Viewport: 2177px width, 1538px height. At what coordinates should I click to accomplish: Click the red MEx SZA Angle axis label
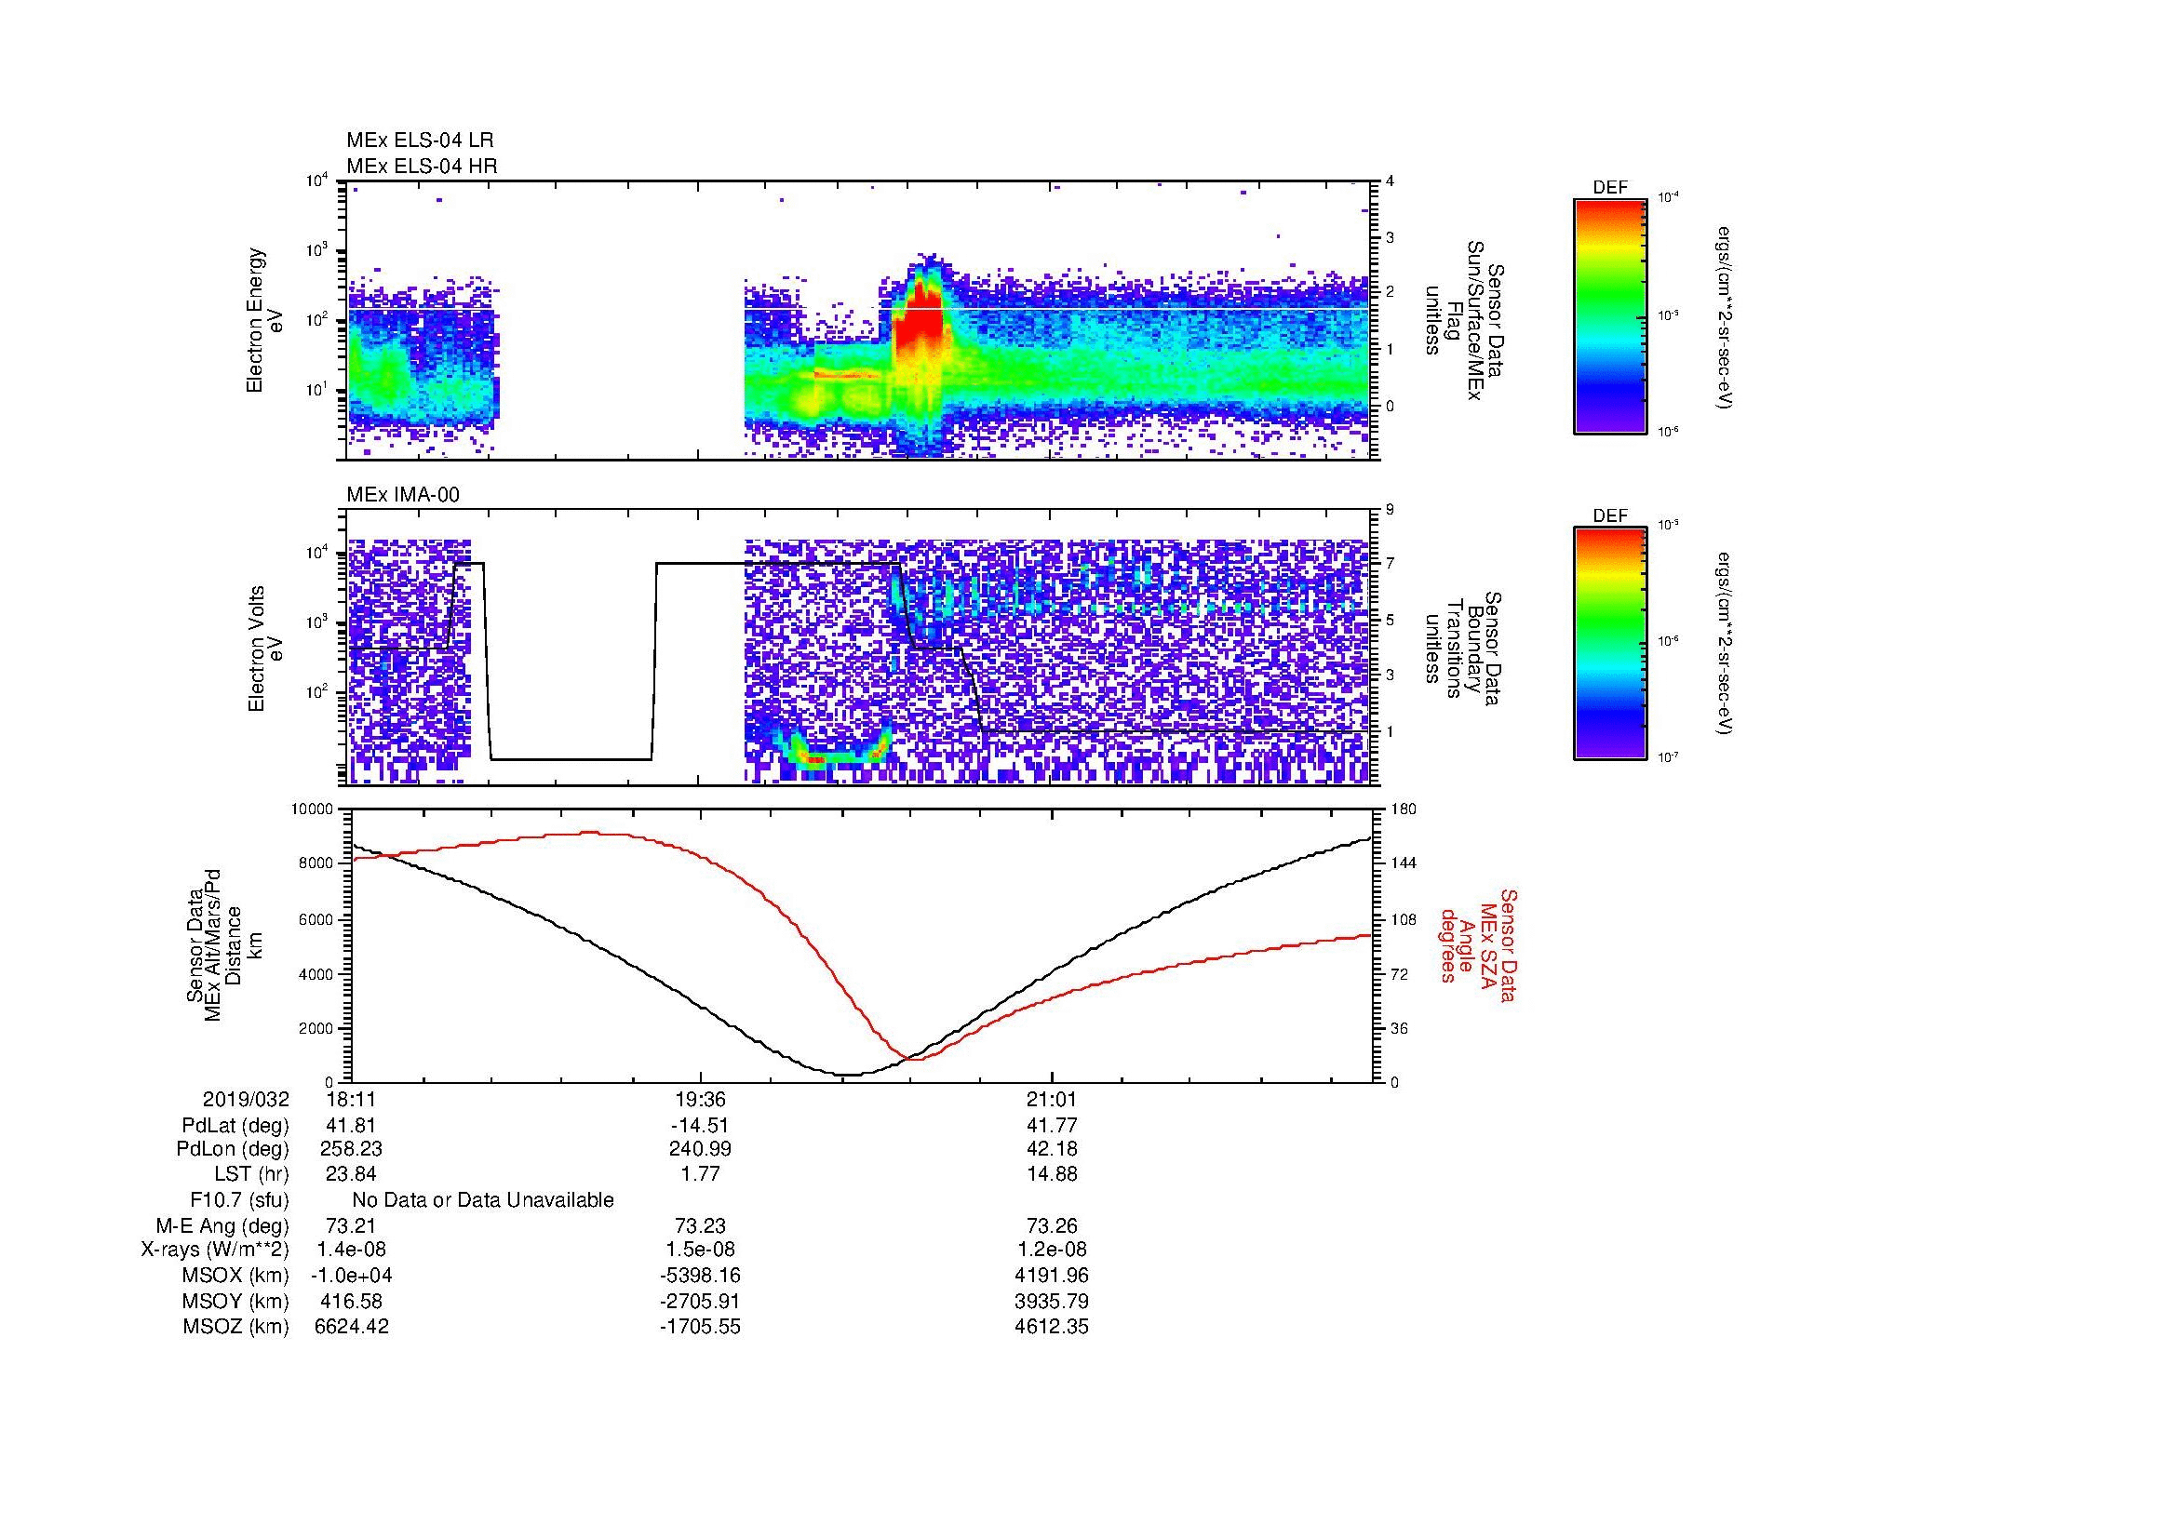tap(1477, 944)
